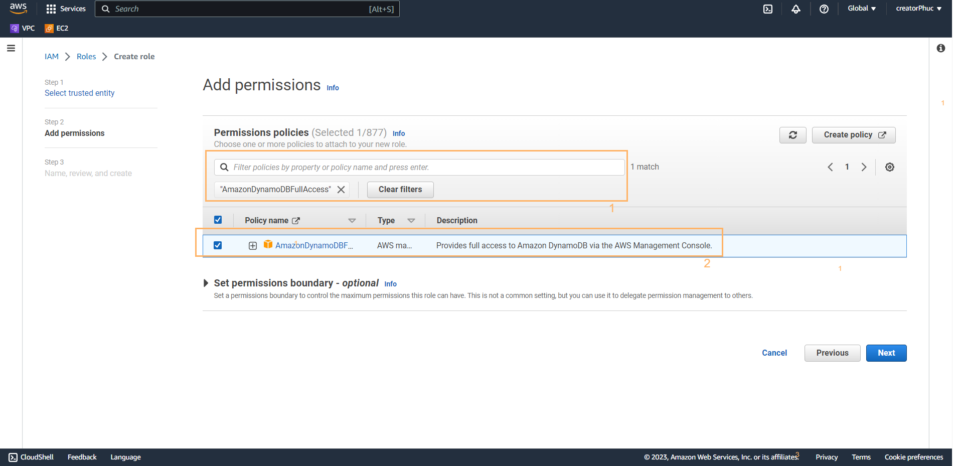Click the Previous button

pyautogui.click(x=833, y=353)
